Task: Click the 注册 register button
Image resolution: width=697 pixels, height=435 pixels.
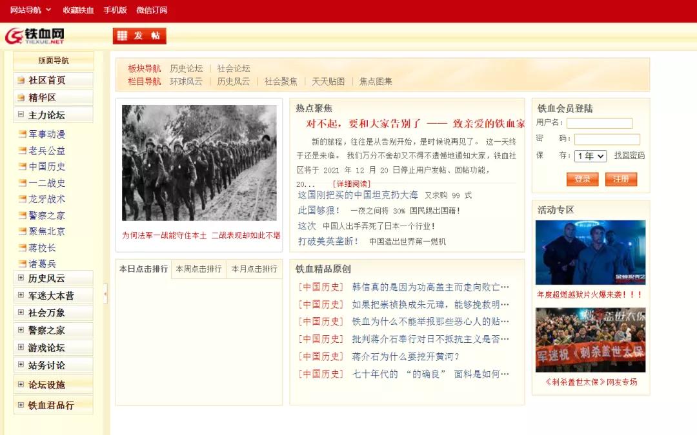Action: click(x=620, y=179)
